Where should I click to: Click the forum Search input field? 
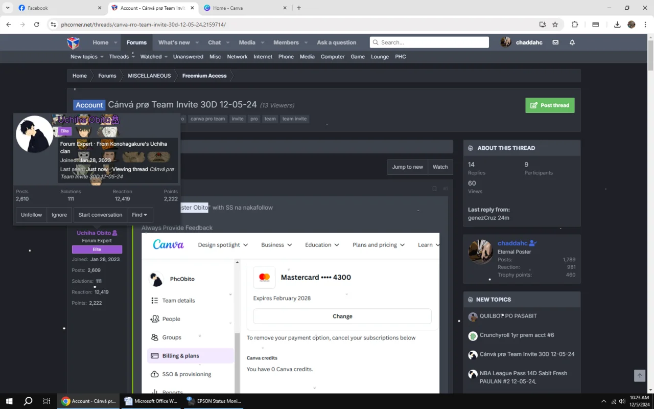pos(429,42)
